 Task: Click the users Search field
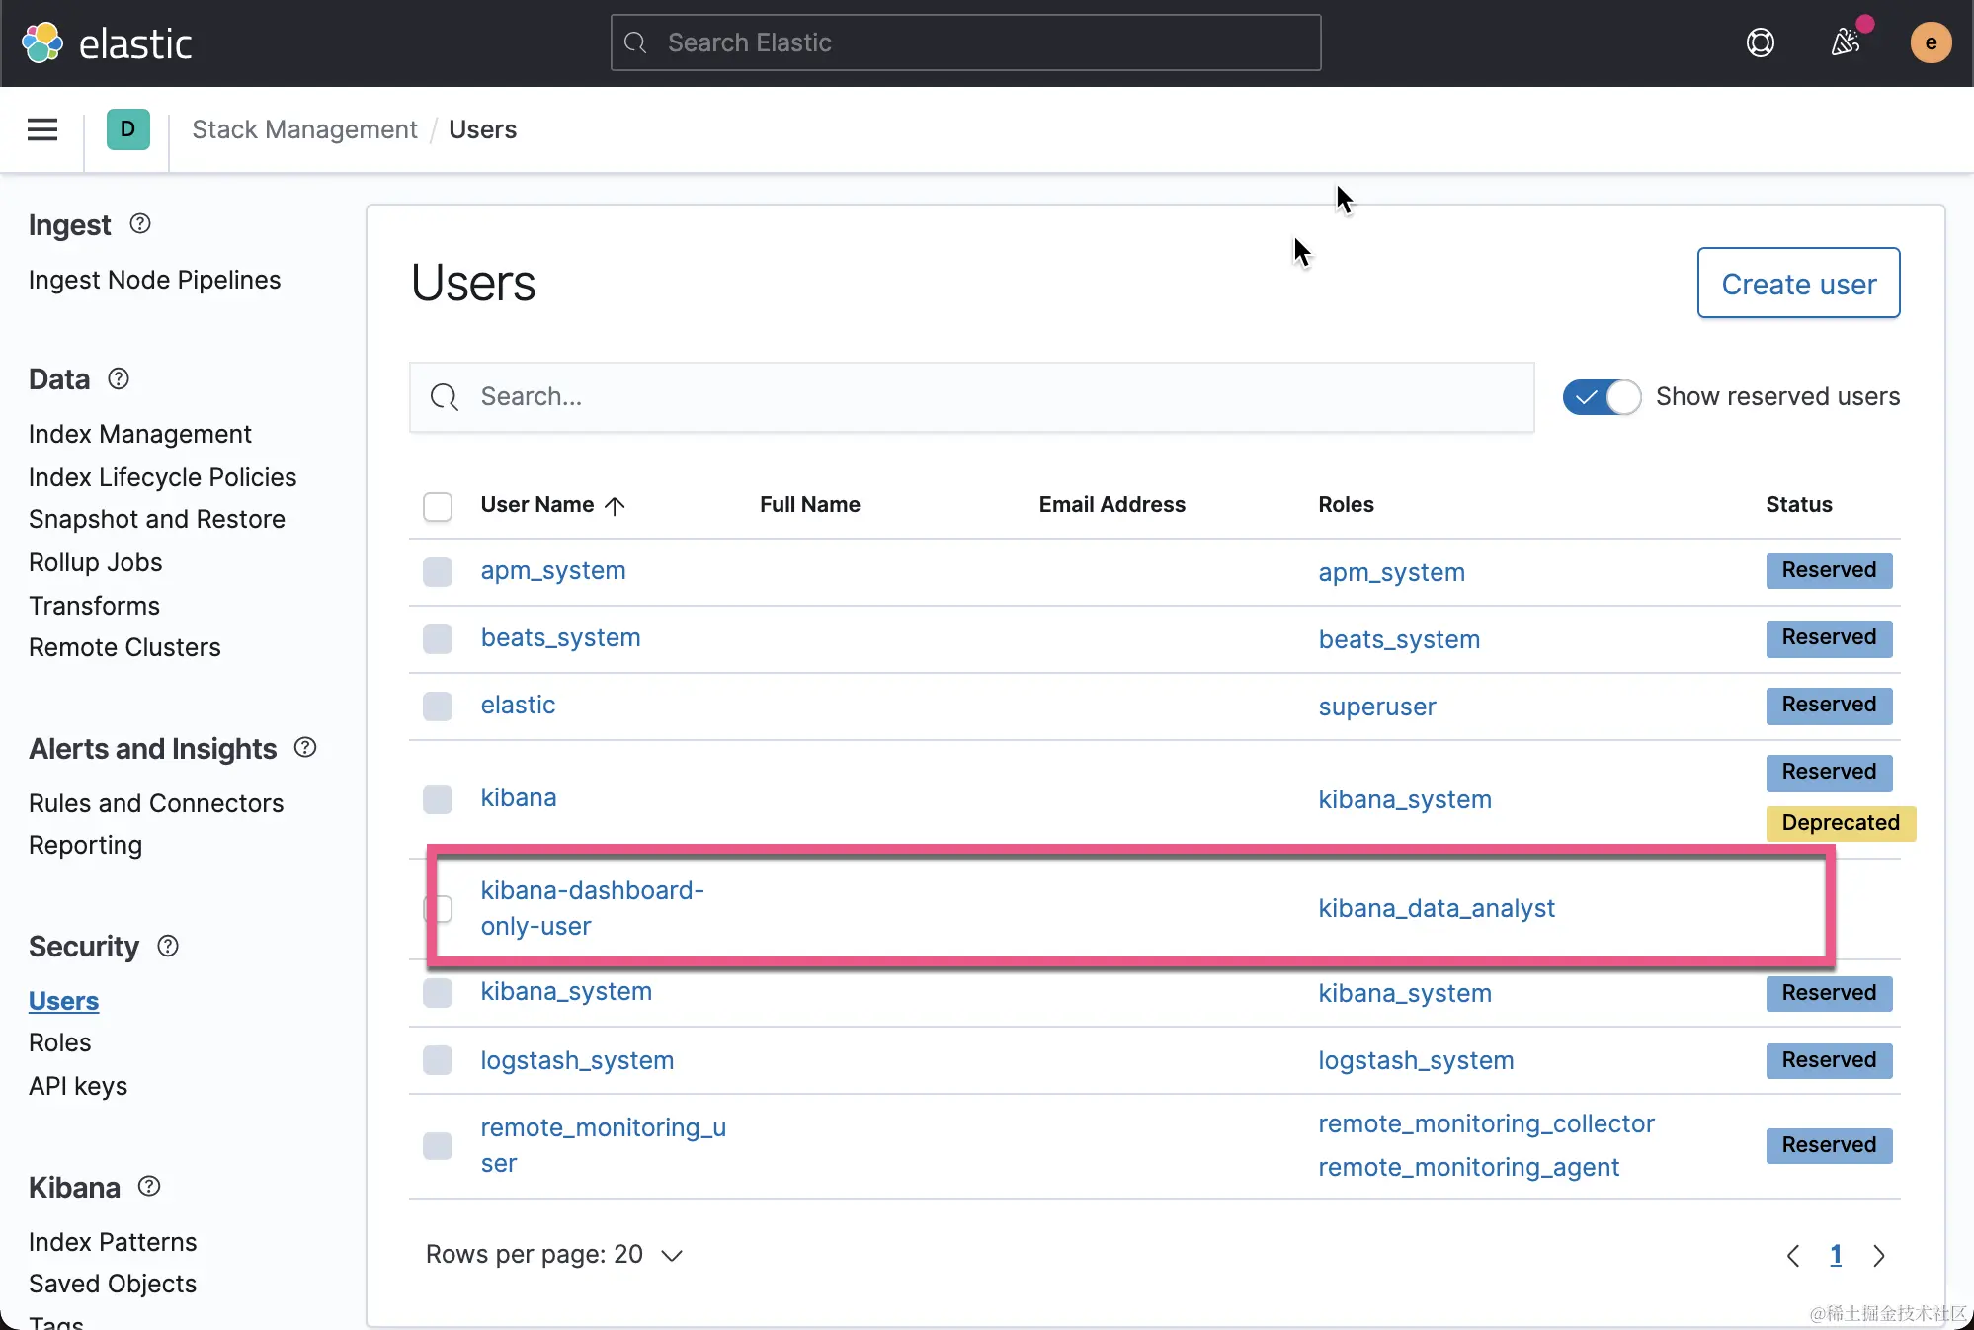971,397
